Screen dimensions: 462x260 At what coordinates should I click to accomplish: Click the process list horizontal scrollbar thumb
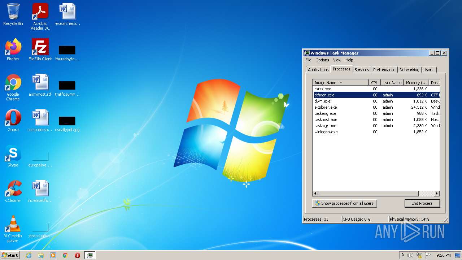pos(368,194)
